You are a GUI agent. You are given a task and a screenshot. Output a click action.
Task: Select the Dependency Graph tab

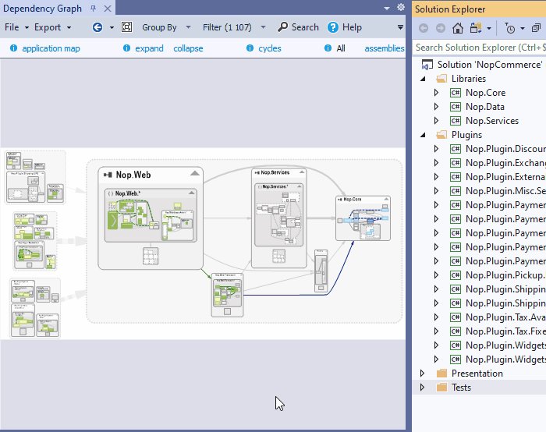pos(42,9)
